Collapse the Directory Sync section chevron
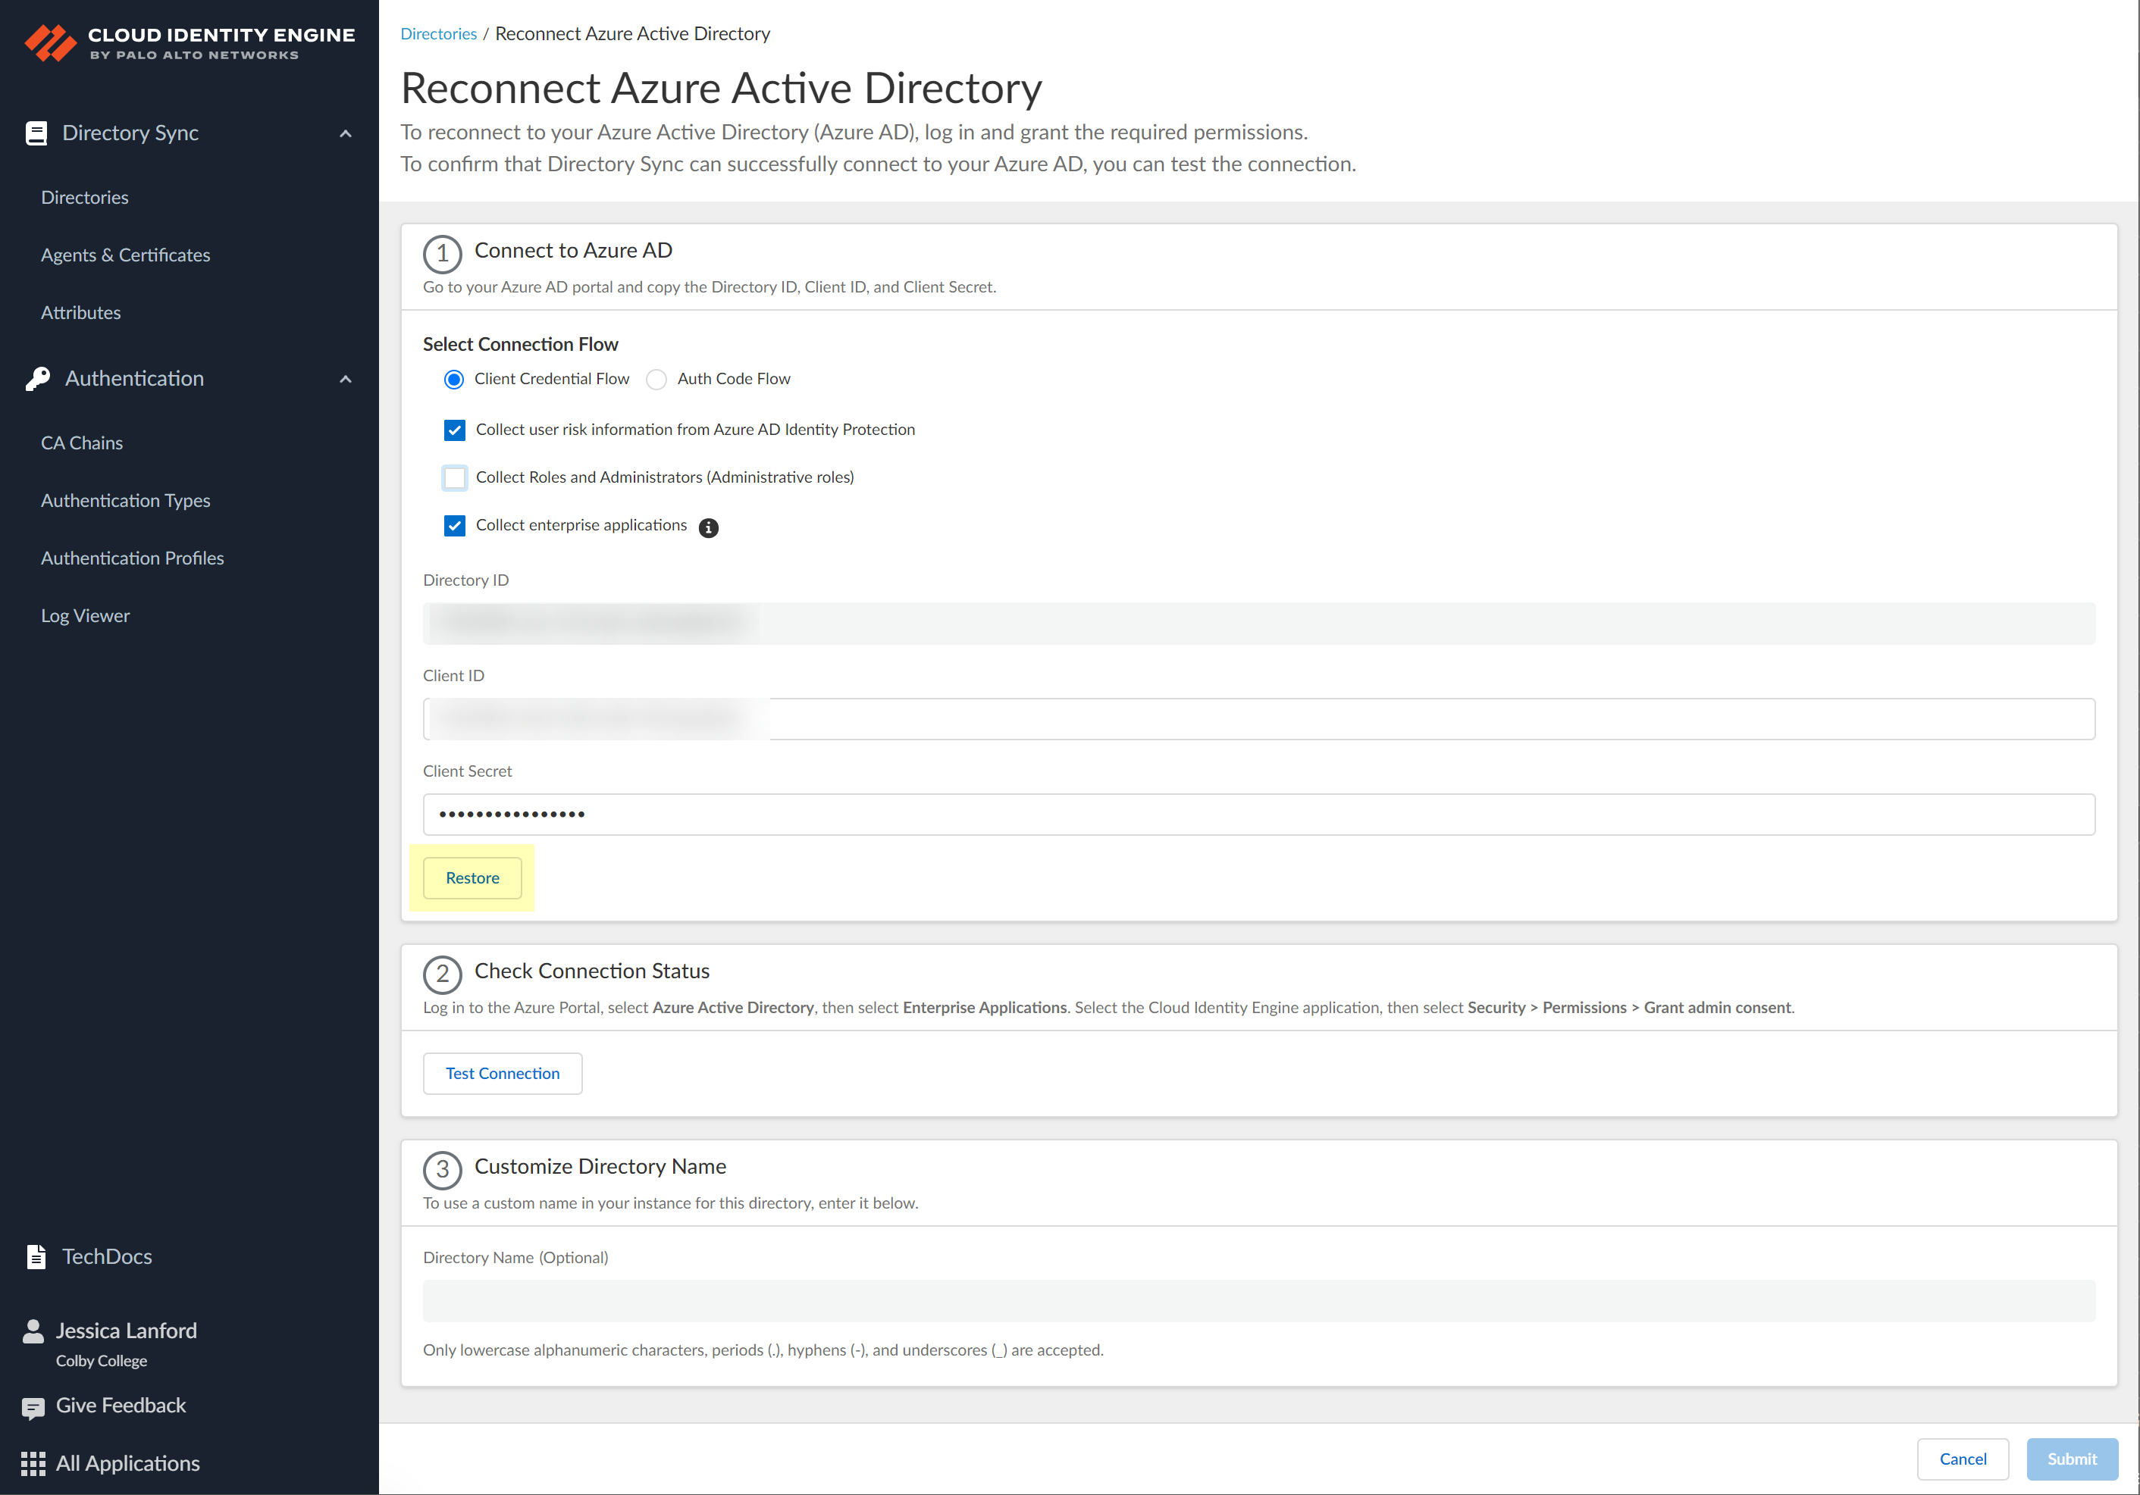Image resolution: width=2140 pixels, height=1495 pixels. (x=346, y=134)
